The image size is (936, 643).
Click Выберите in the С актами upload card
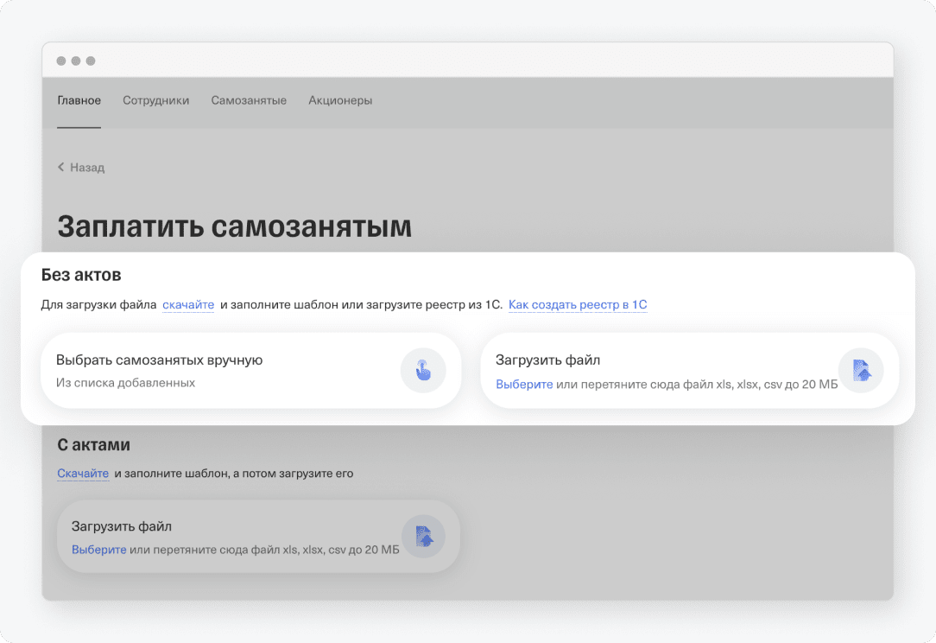click(x=98, y=550)
